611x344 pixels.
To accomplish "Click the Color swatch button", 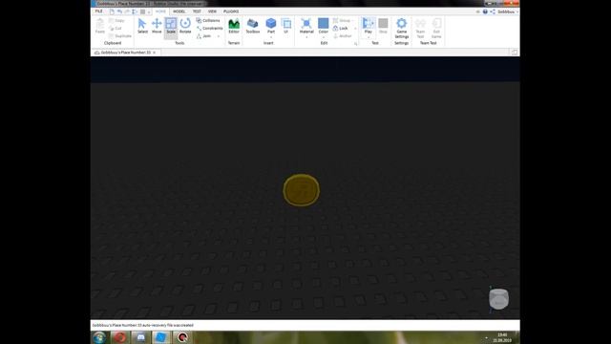I will (x=323, y=25).
